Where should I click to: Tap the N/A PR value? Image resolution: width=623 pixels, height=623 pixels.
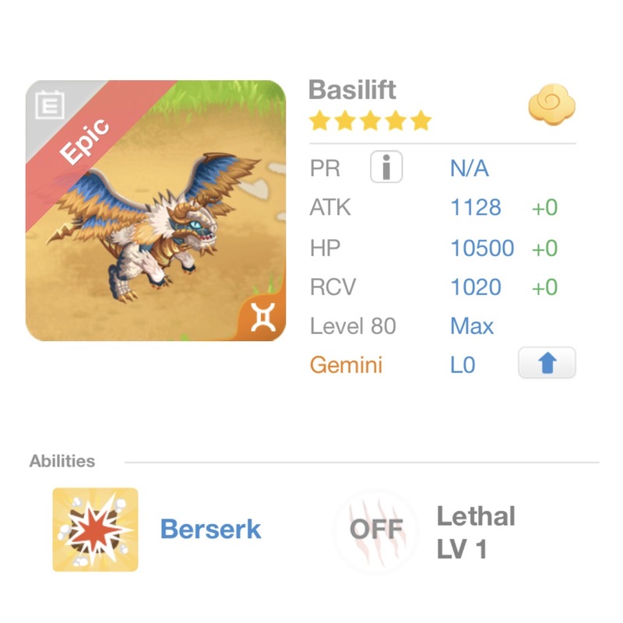(470, 168)
